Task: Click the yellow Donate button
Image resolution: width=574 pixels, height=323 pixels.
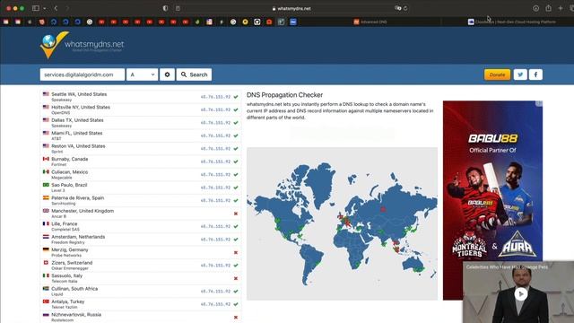Action: (497, 74)
